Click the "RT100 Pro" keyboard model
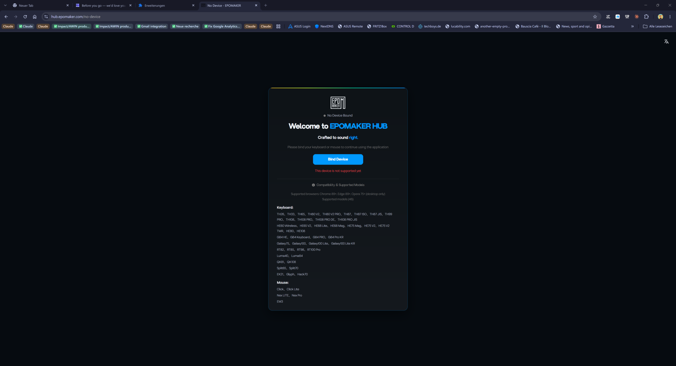Viewport: 676px width, 366px height. click(x=314, y=250)
